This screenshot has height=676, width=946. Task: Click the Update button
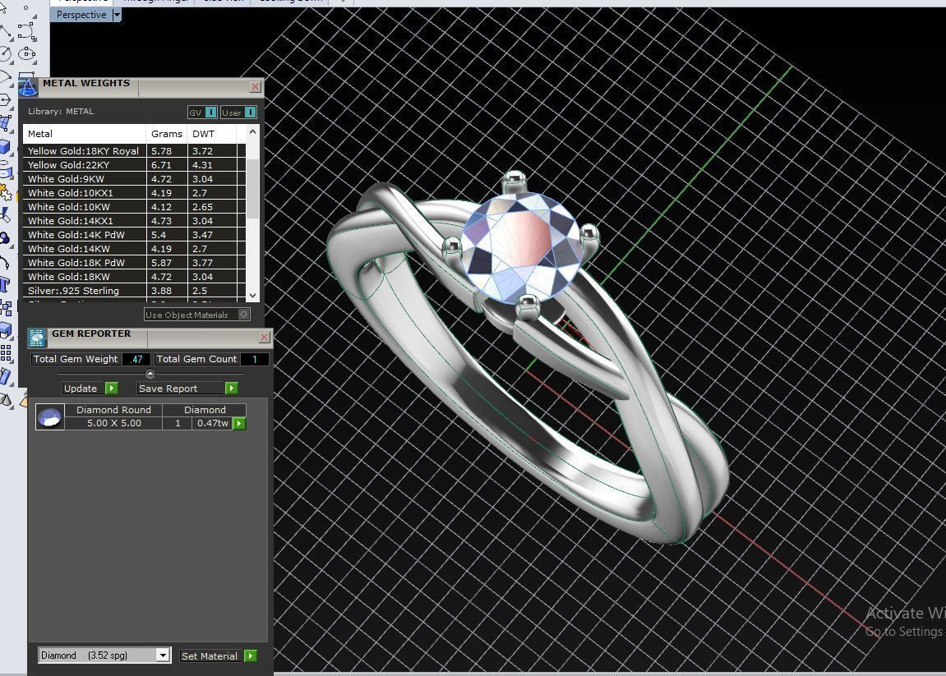(x=81, y=389)
